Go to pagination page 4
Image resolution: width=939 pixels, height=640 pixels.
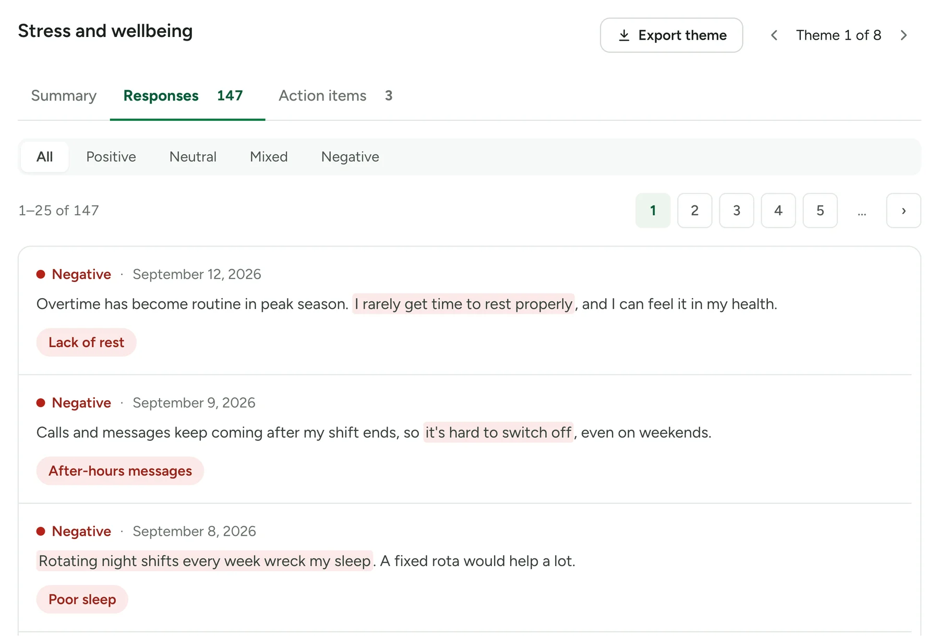click(x=778, y=211)
